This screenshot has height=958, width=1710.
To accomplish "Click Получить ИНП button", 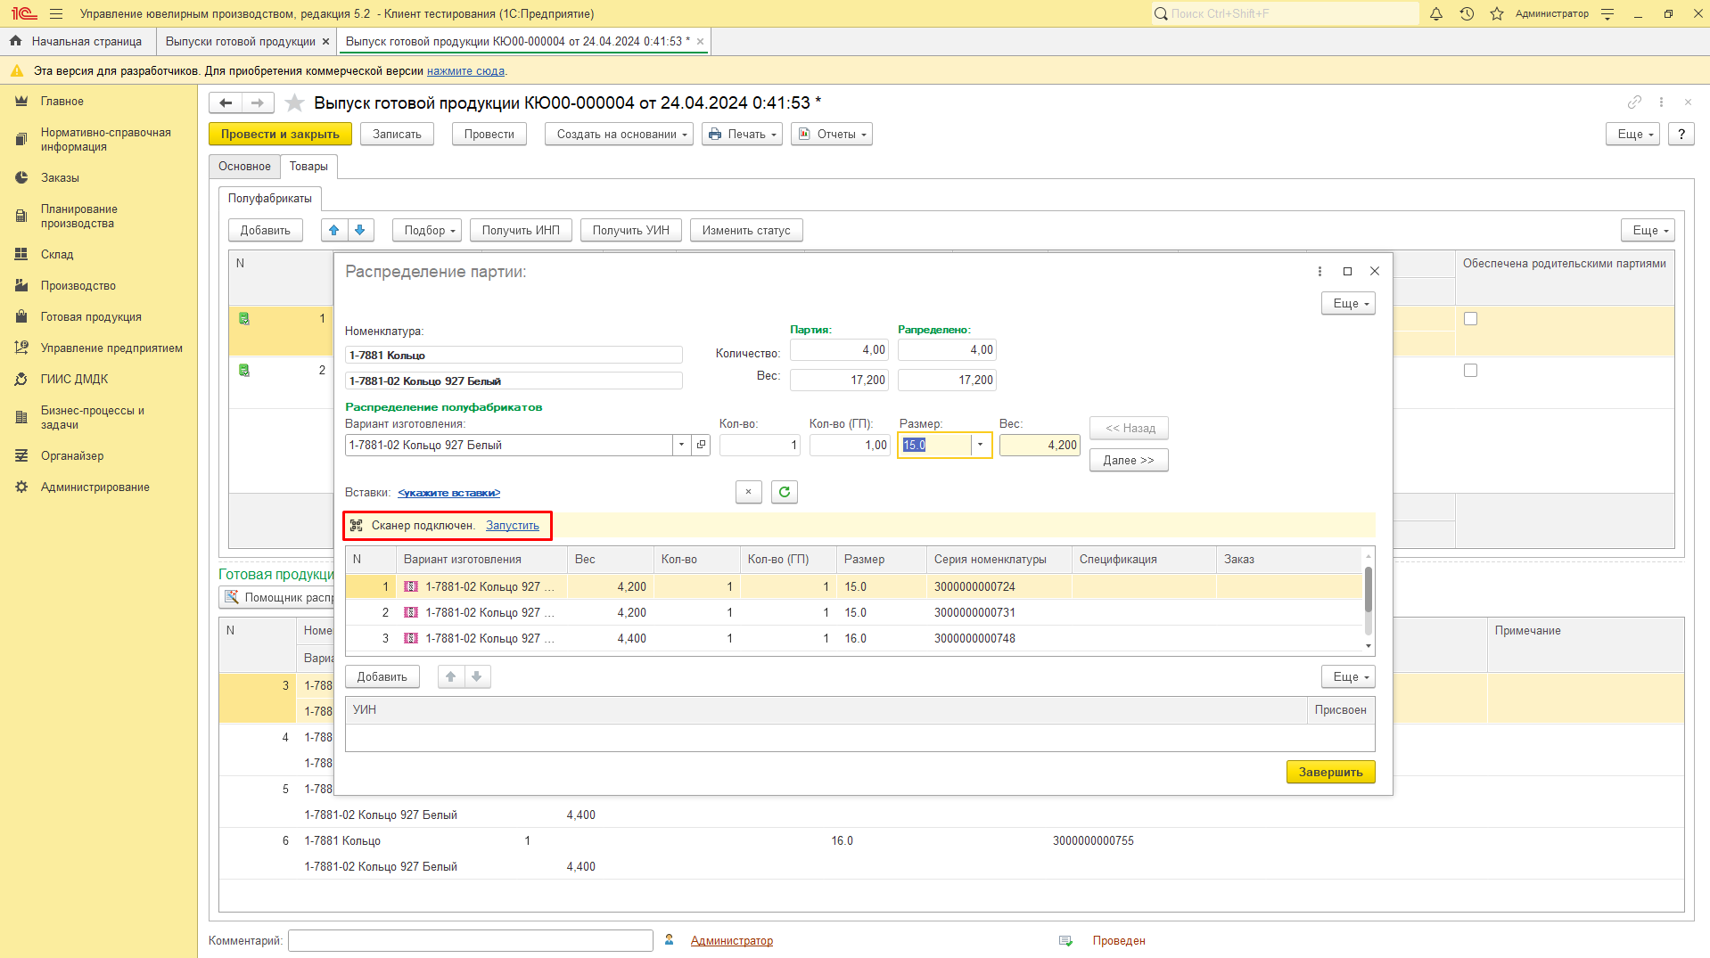I will [x=521, y=230].
